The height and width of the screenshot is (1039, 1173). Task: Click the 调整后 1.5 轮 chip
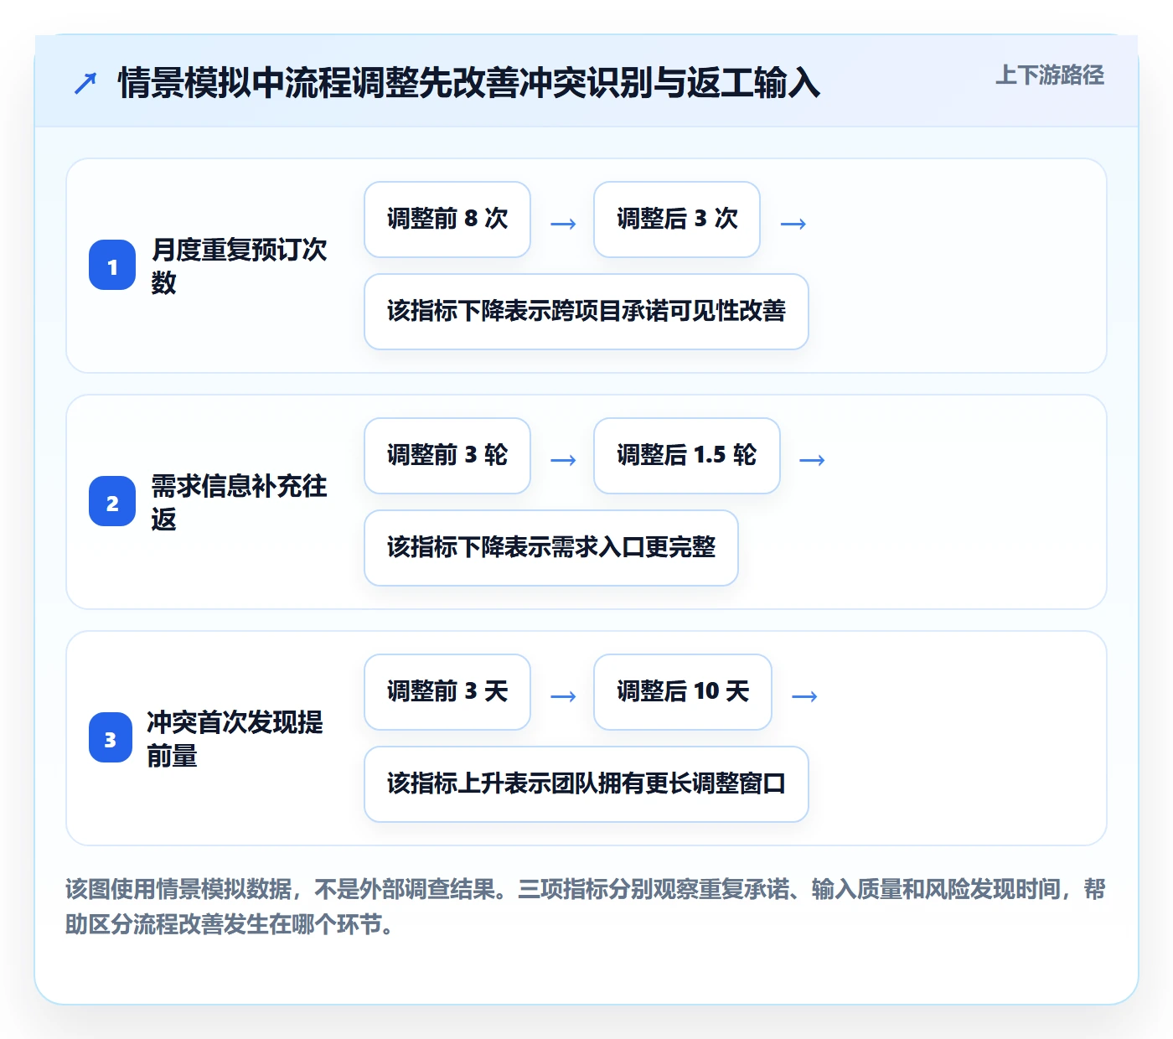point(687,456)
